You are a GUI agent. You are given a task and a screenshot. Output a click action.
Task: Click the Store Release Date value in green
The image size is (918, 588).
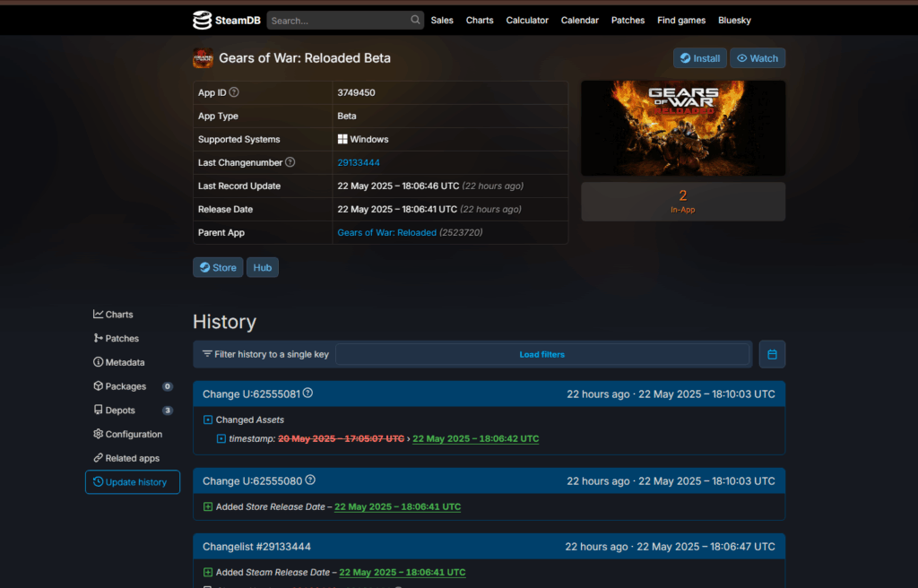click(x=397, y=506)
